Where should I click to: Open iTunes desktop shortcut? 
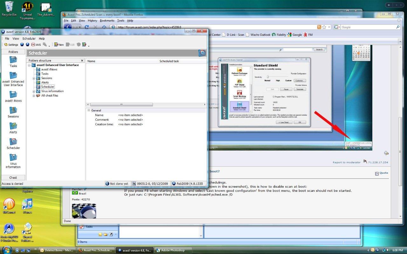[x=27, y=206]
